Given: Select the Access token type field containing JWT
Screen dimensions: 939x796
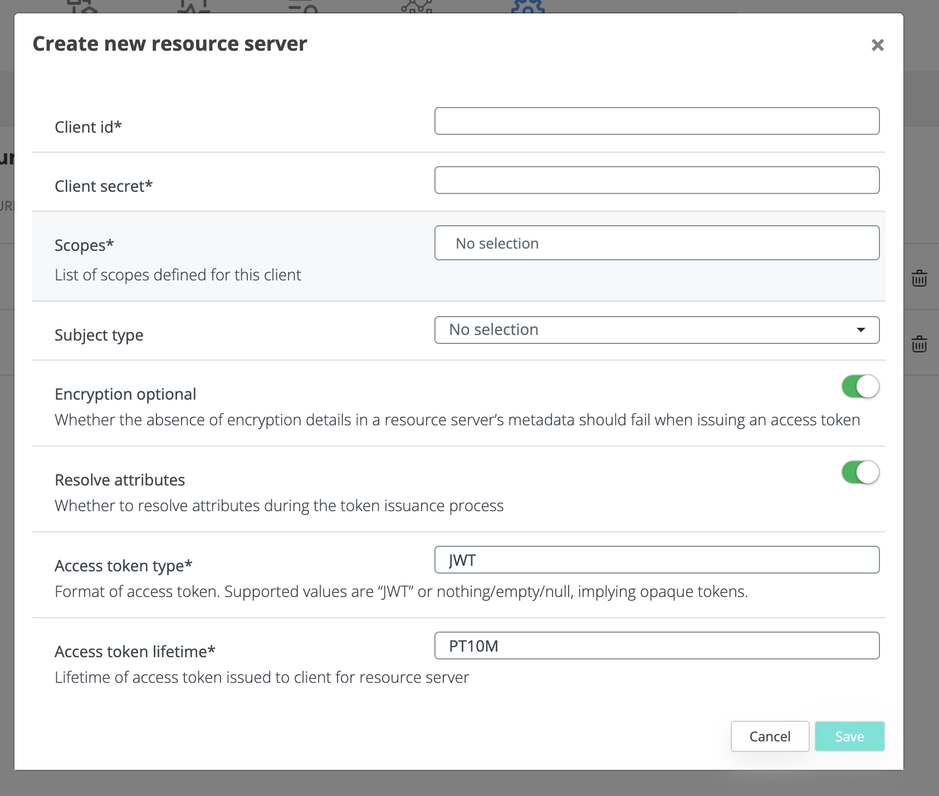Looking at the screenshot, I should coord(657,560).
